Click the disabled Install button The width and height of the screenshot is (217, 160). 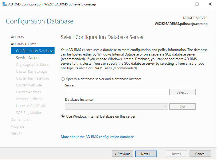[x=176, y=154]
